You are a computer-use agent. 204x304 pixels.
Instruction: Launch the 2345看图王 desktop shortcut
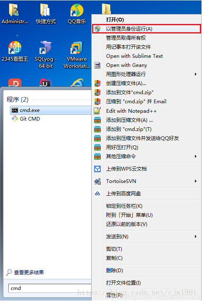(x=15, y=51)
